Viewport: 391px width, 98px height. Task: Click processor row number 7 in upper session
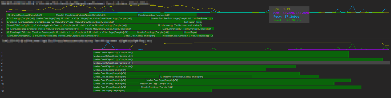pos(2,36)
